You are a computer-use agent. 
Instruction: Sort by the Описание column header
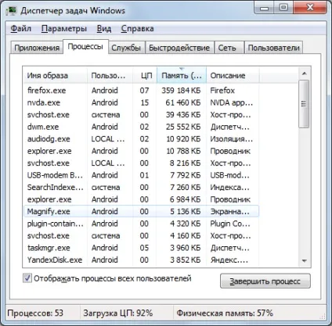(233, 76)
